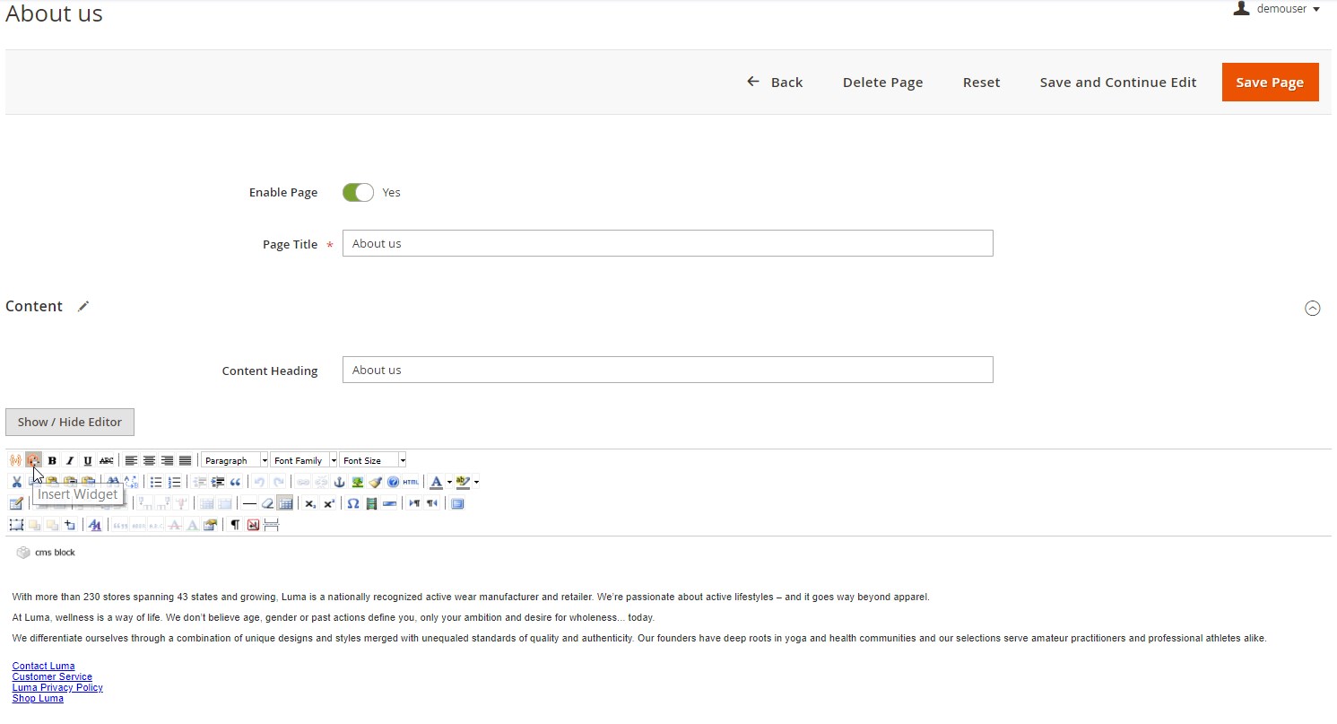Follow the Luma Privacy Policy link
This screenshot has width=1337, height=724.
click(57, 687)
